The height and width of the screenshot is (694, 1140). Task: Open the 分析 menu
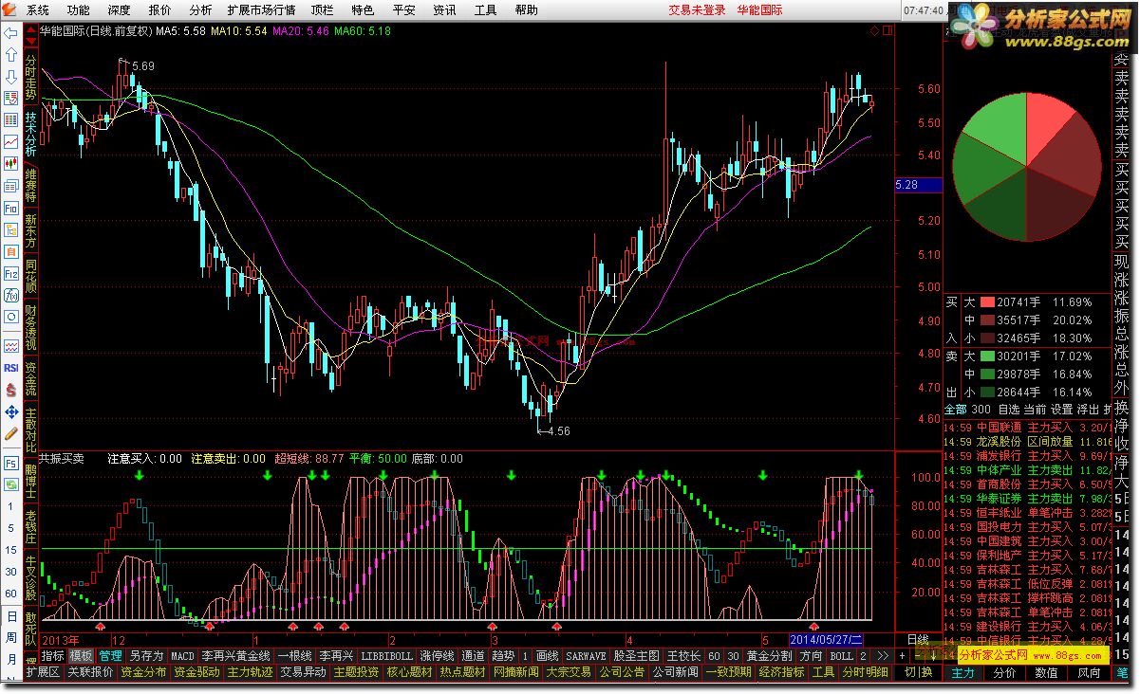tap(200, 9)
